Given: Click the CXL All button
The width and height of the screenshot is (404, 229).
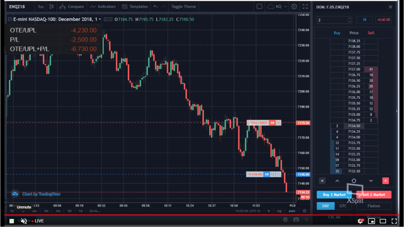Looking at the screenshot, I should point(334,217).
